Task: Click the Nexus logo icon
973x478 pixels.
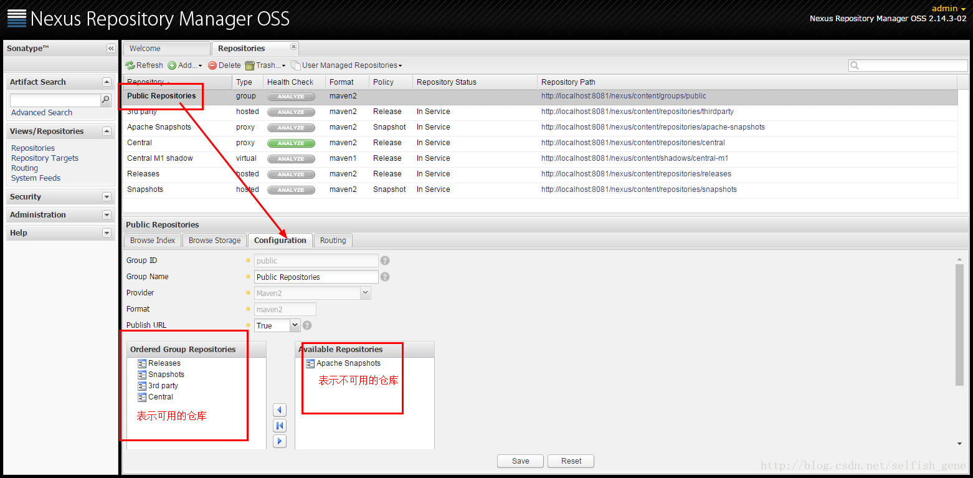Action: coord(17,19)
